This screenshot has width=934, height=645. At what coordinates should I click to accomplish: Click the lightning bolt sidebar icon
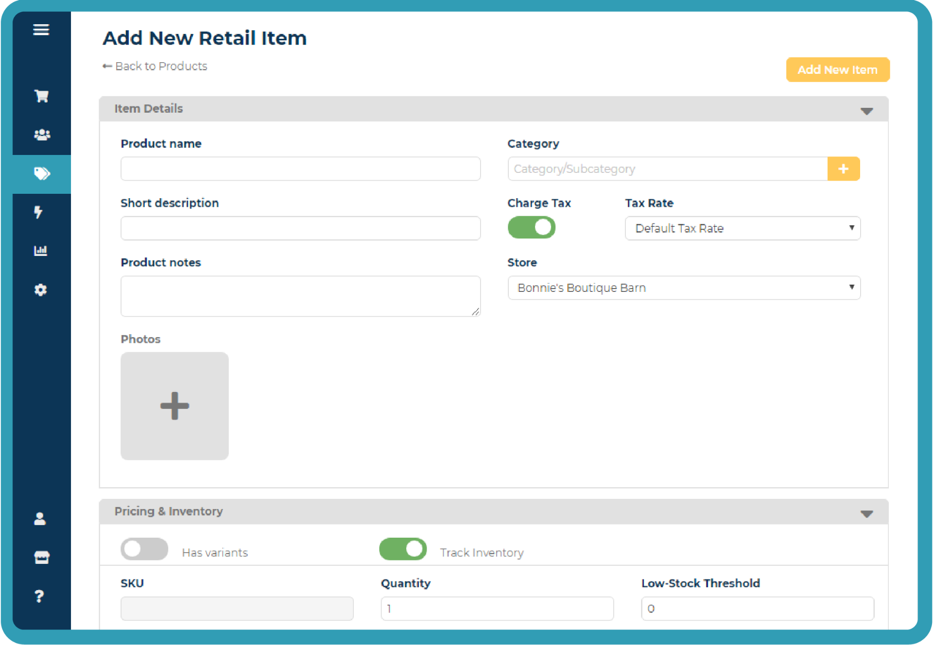[x=38, y=212]
